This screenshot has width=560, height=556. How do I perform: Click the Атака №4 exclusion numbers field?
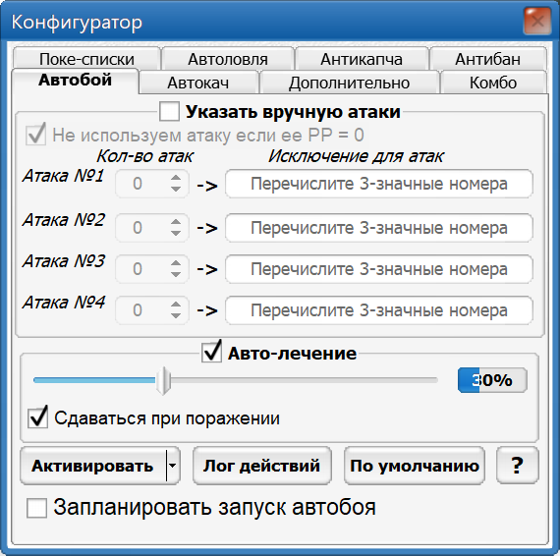(x=379, y=310)
